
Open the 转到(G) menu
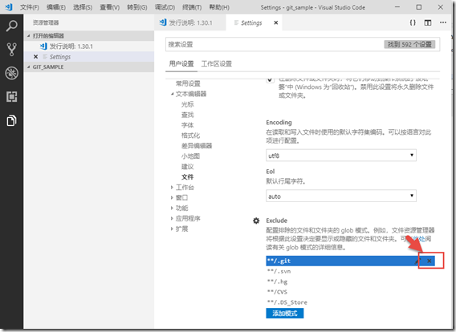pyautogui.click(x=137, y=7)
